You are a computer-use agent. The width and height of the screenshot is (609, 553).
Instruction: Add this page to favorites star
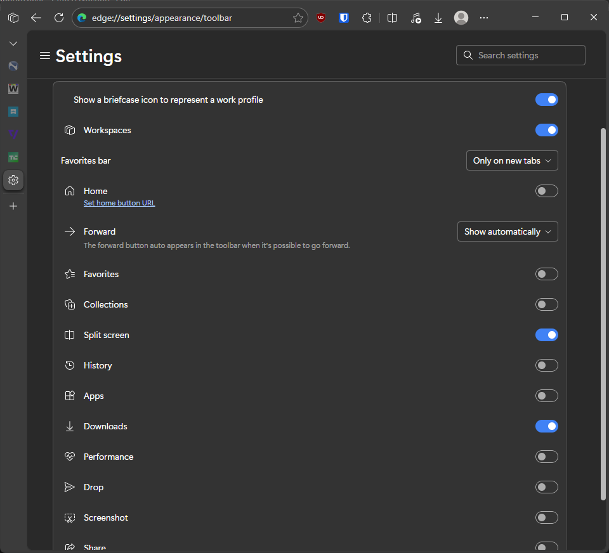coord(298,18)
